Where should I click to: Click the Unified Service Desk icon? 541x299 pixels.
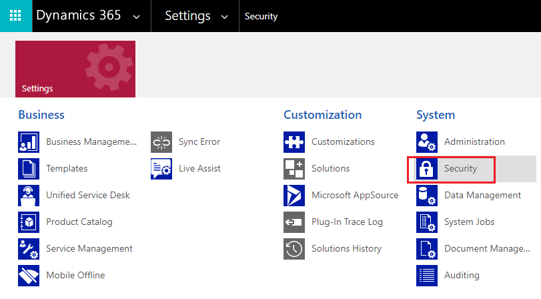[29, 196]
